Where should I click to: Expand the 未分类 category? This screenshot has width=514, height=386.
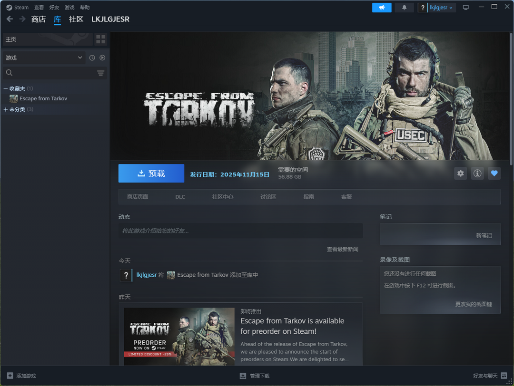(x=6, y=109)
